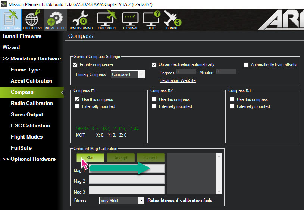Screen dimensions: 304x210
Task: Select Radio Calibration in sidebar
Action: 32,103
